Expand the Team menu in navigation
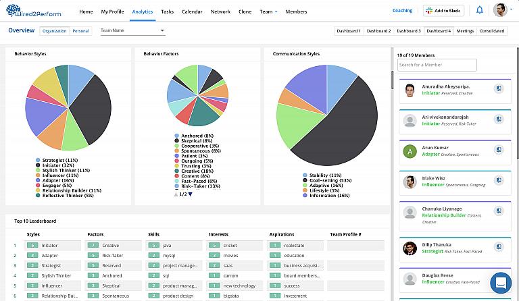 [x=268, y=11]
